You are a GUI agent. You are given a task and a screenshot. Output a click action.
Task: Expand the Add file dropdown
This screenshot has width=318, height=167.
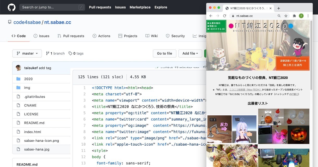[x=190, y=53]
